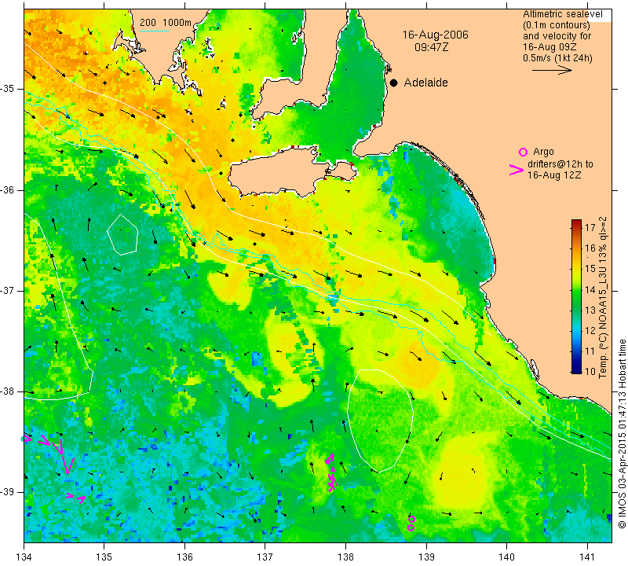Click the '09:47Z' time text

pos(431,47)
